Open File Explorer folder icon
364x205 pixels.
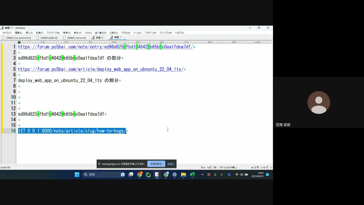[x=183, y=175]
